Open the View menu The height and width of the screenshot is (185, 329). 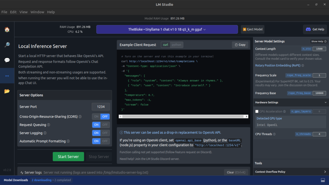point(23,12)
